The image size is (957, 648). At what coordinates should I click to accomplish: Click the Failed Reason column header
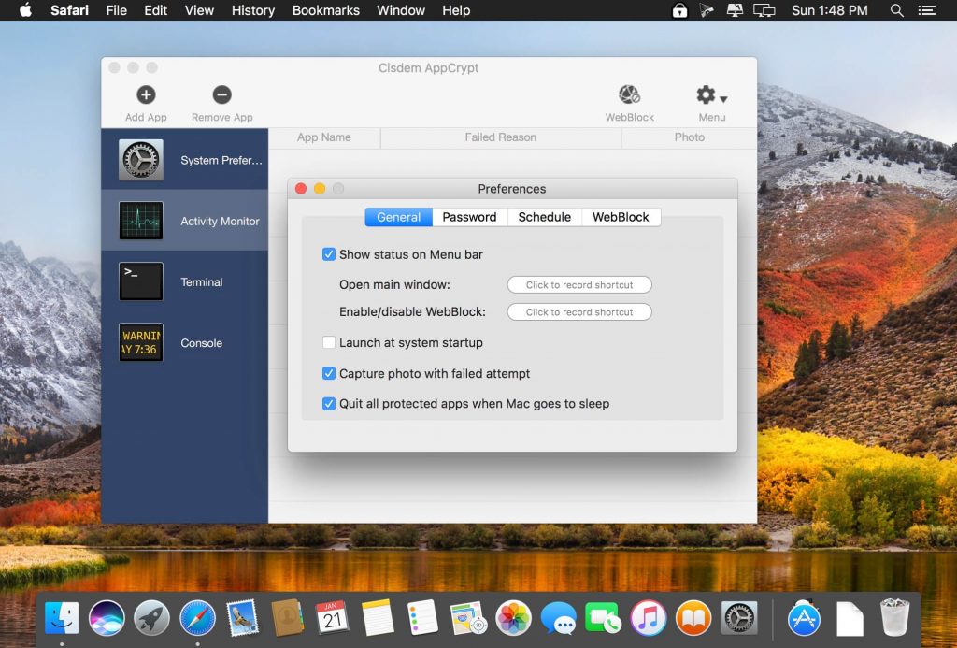(500, 137)
